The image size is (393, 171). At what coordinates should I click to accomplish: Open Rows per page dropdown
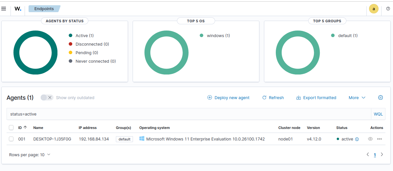click(30, 155)
